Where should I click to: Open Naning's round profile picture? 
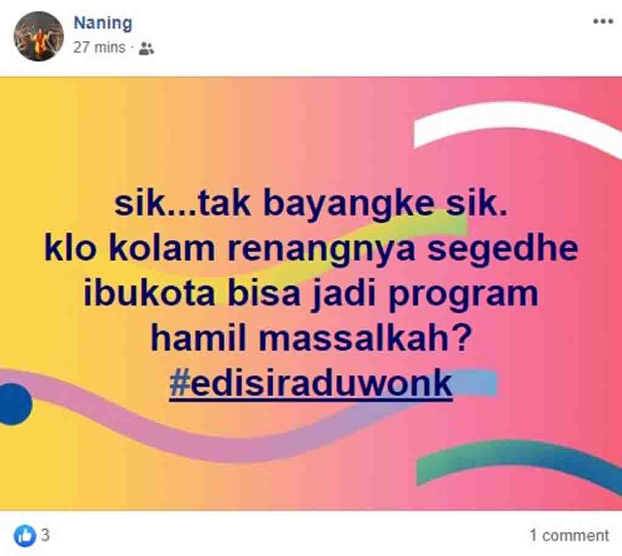click(38, 36)
